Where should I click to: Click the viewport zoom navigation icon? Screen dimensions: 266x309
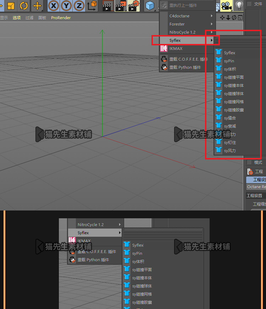[x=228, y=18]
